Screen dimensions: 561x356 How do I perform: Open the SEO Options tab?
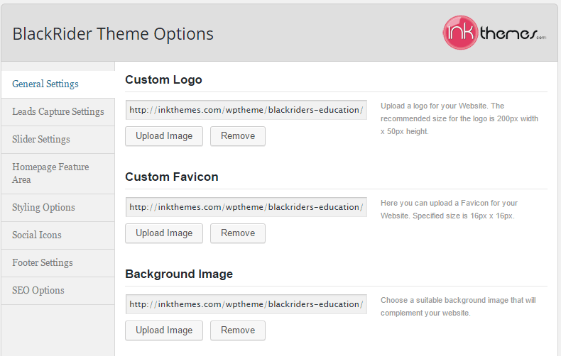pyautogui.click(x=38, y=291)
